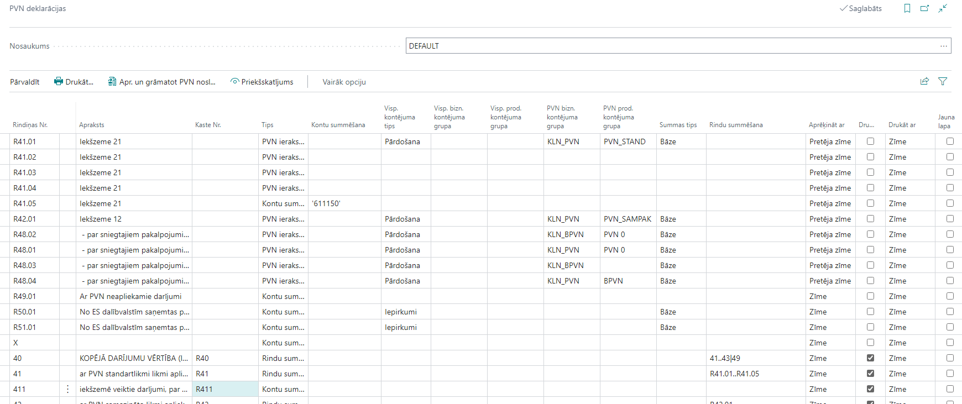Open the Pārvaldīt menu

click(25, 82)
